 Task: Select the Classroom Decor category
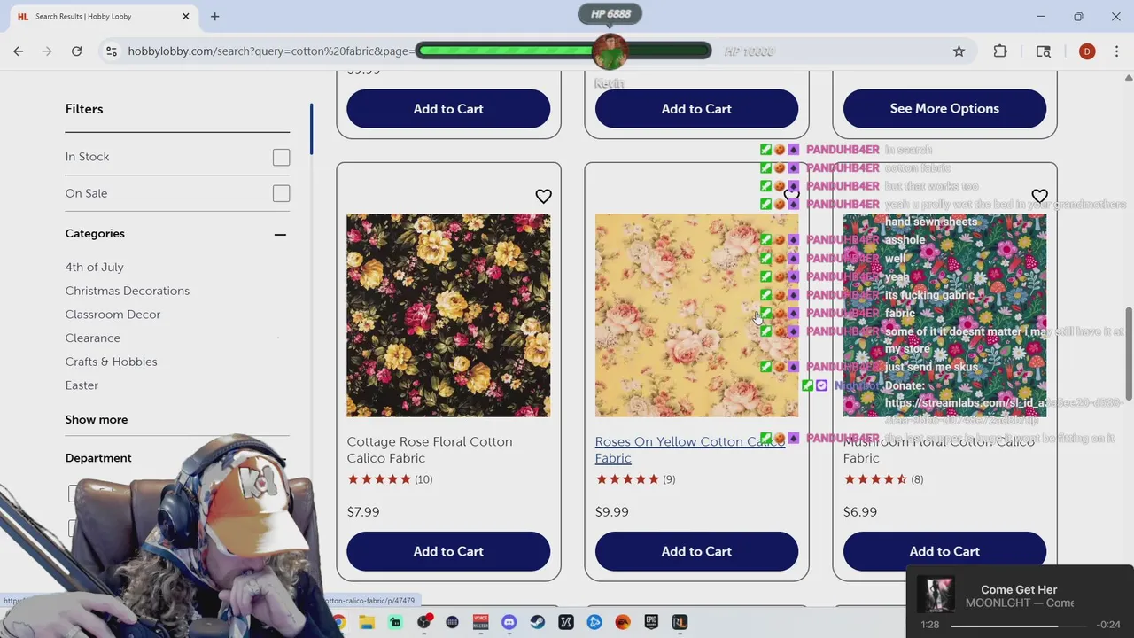[113, 315]
